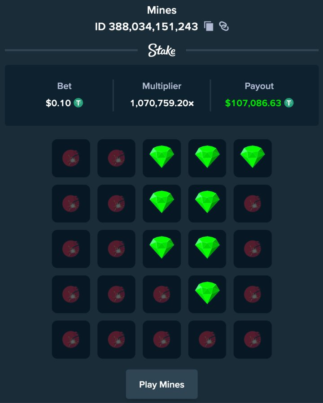Click the share link chain icon
Viewport: 323px width, 403px height.
tap(224, 26)
